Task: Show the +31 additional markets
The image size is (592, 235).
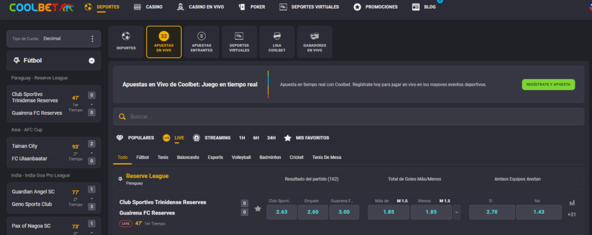Action: click(x=572, y=215)
